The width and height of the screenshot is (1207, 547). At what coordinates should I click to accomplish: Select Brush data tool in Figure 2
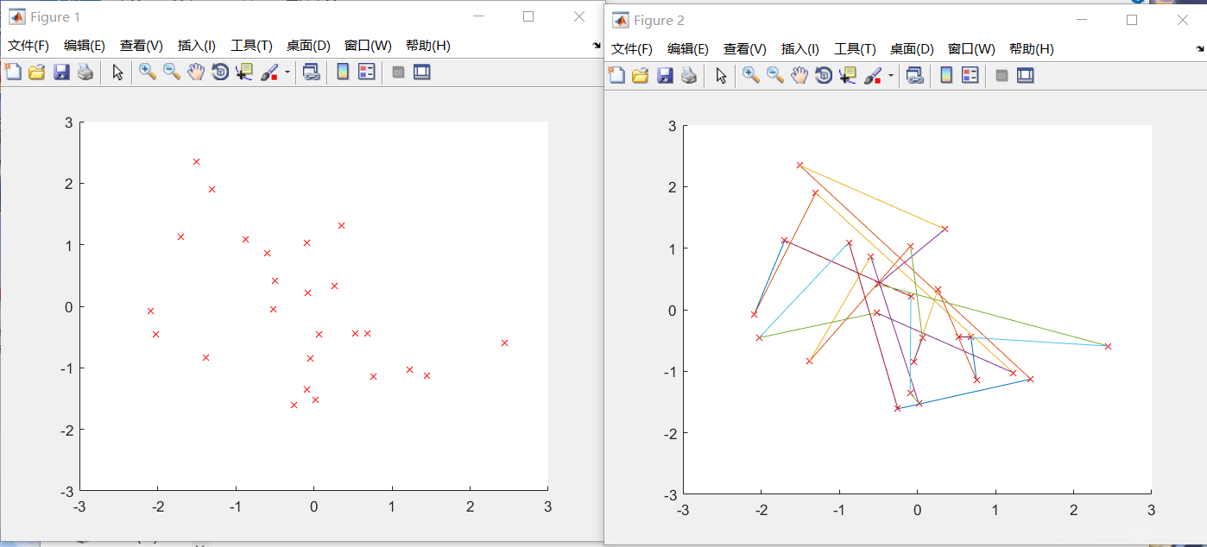(873, 76)
